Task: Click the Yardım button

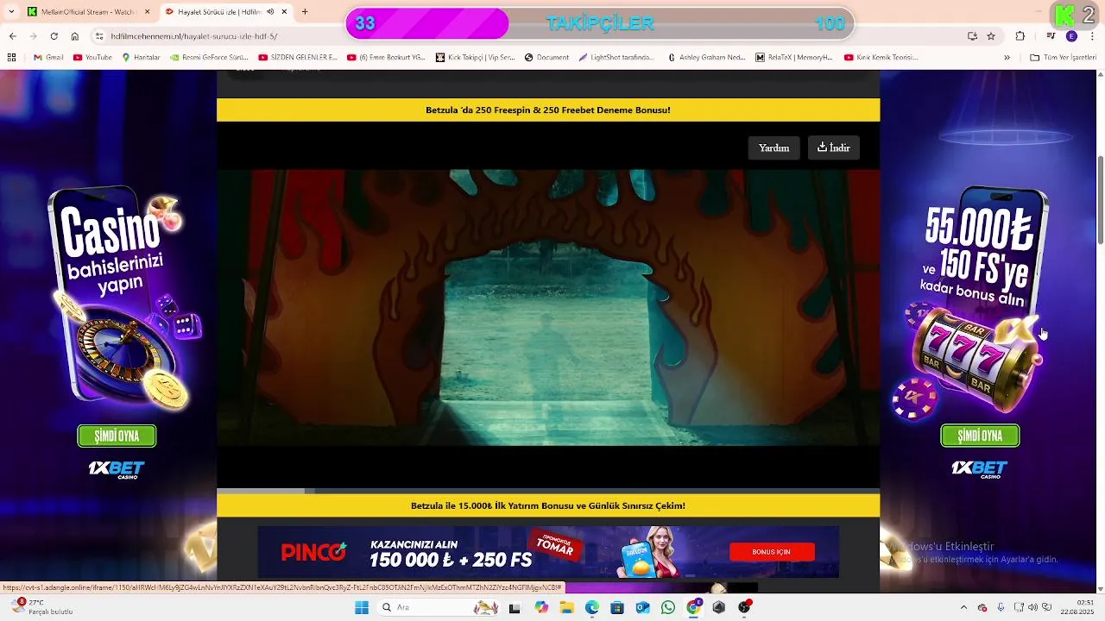Action: point(773,147)
